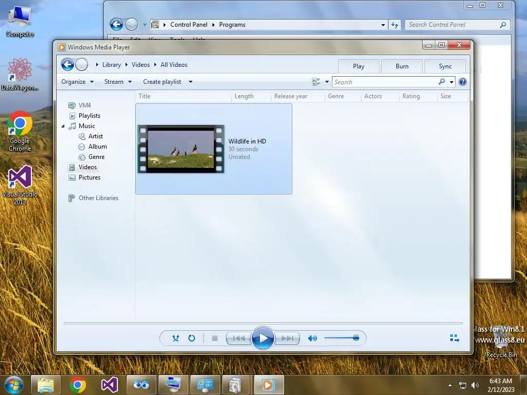Stop playback with the stop button
The image size is (527, 395).
pos(215,338)
